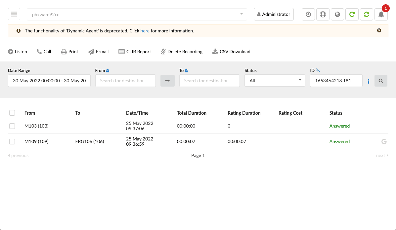Click Listen to play recording

(18, 52)
